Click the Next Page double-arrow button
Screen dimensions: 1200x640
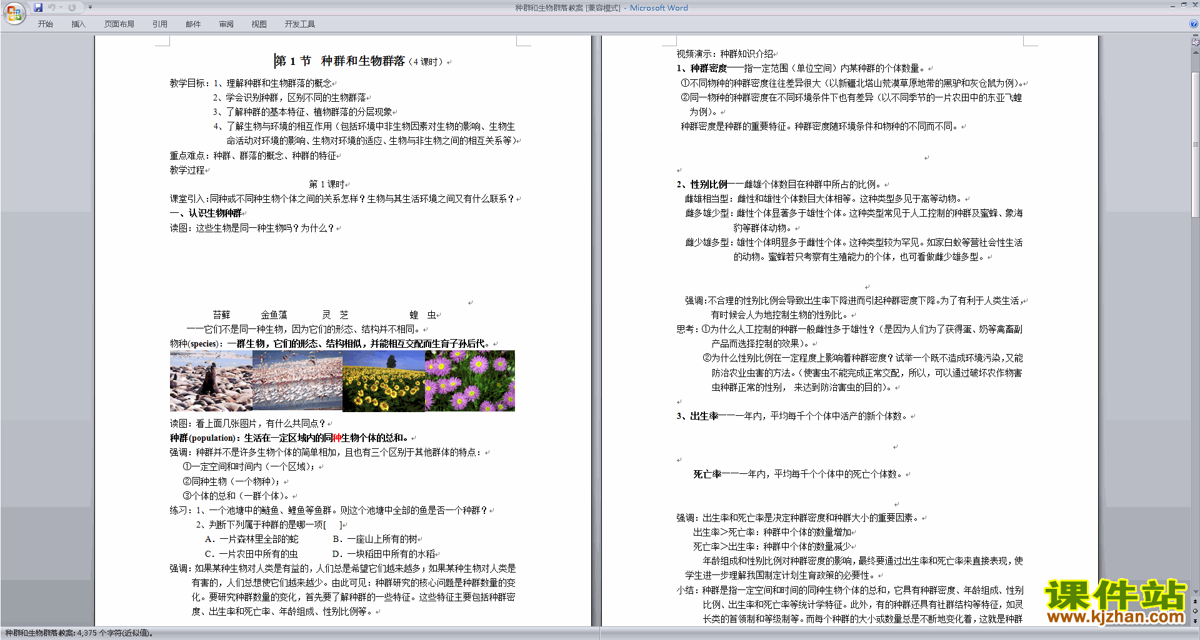[x=1195, y=621]
